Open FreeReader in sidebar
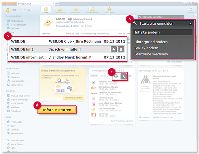This screenshot has width=199, height=154. [x=14, y=122]
